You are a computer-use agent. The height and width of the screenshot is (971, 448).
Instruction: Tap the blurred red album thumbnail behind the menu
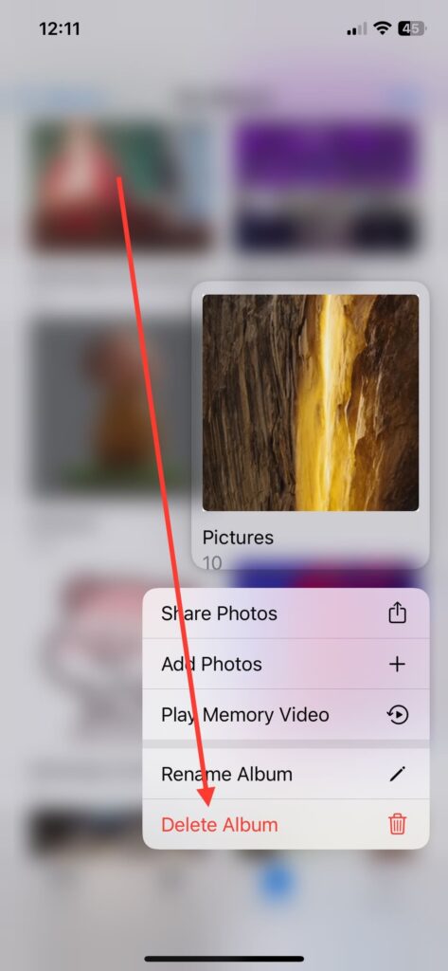(120, 183)
